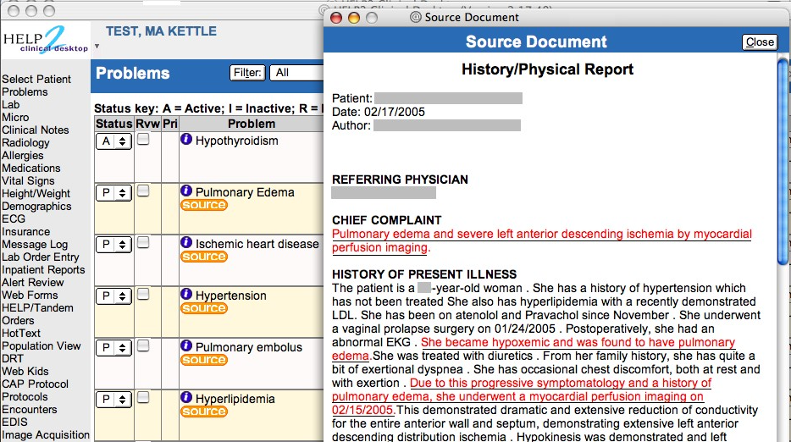Image resolution: width=791 pixels, height=442 pixels.
Task: Click the Hypothyroidism problem name
Action: pos(236,141)
